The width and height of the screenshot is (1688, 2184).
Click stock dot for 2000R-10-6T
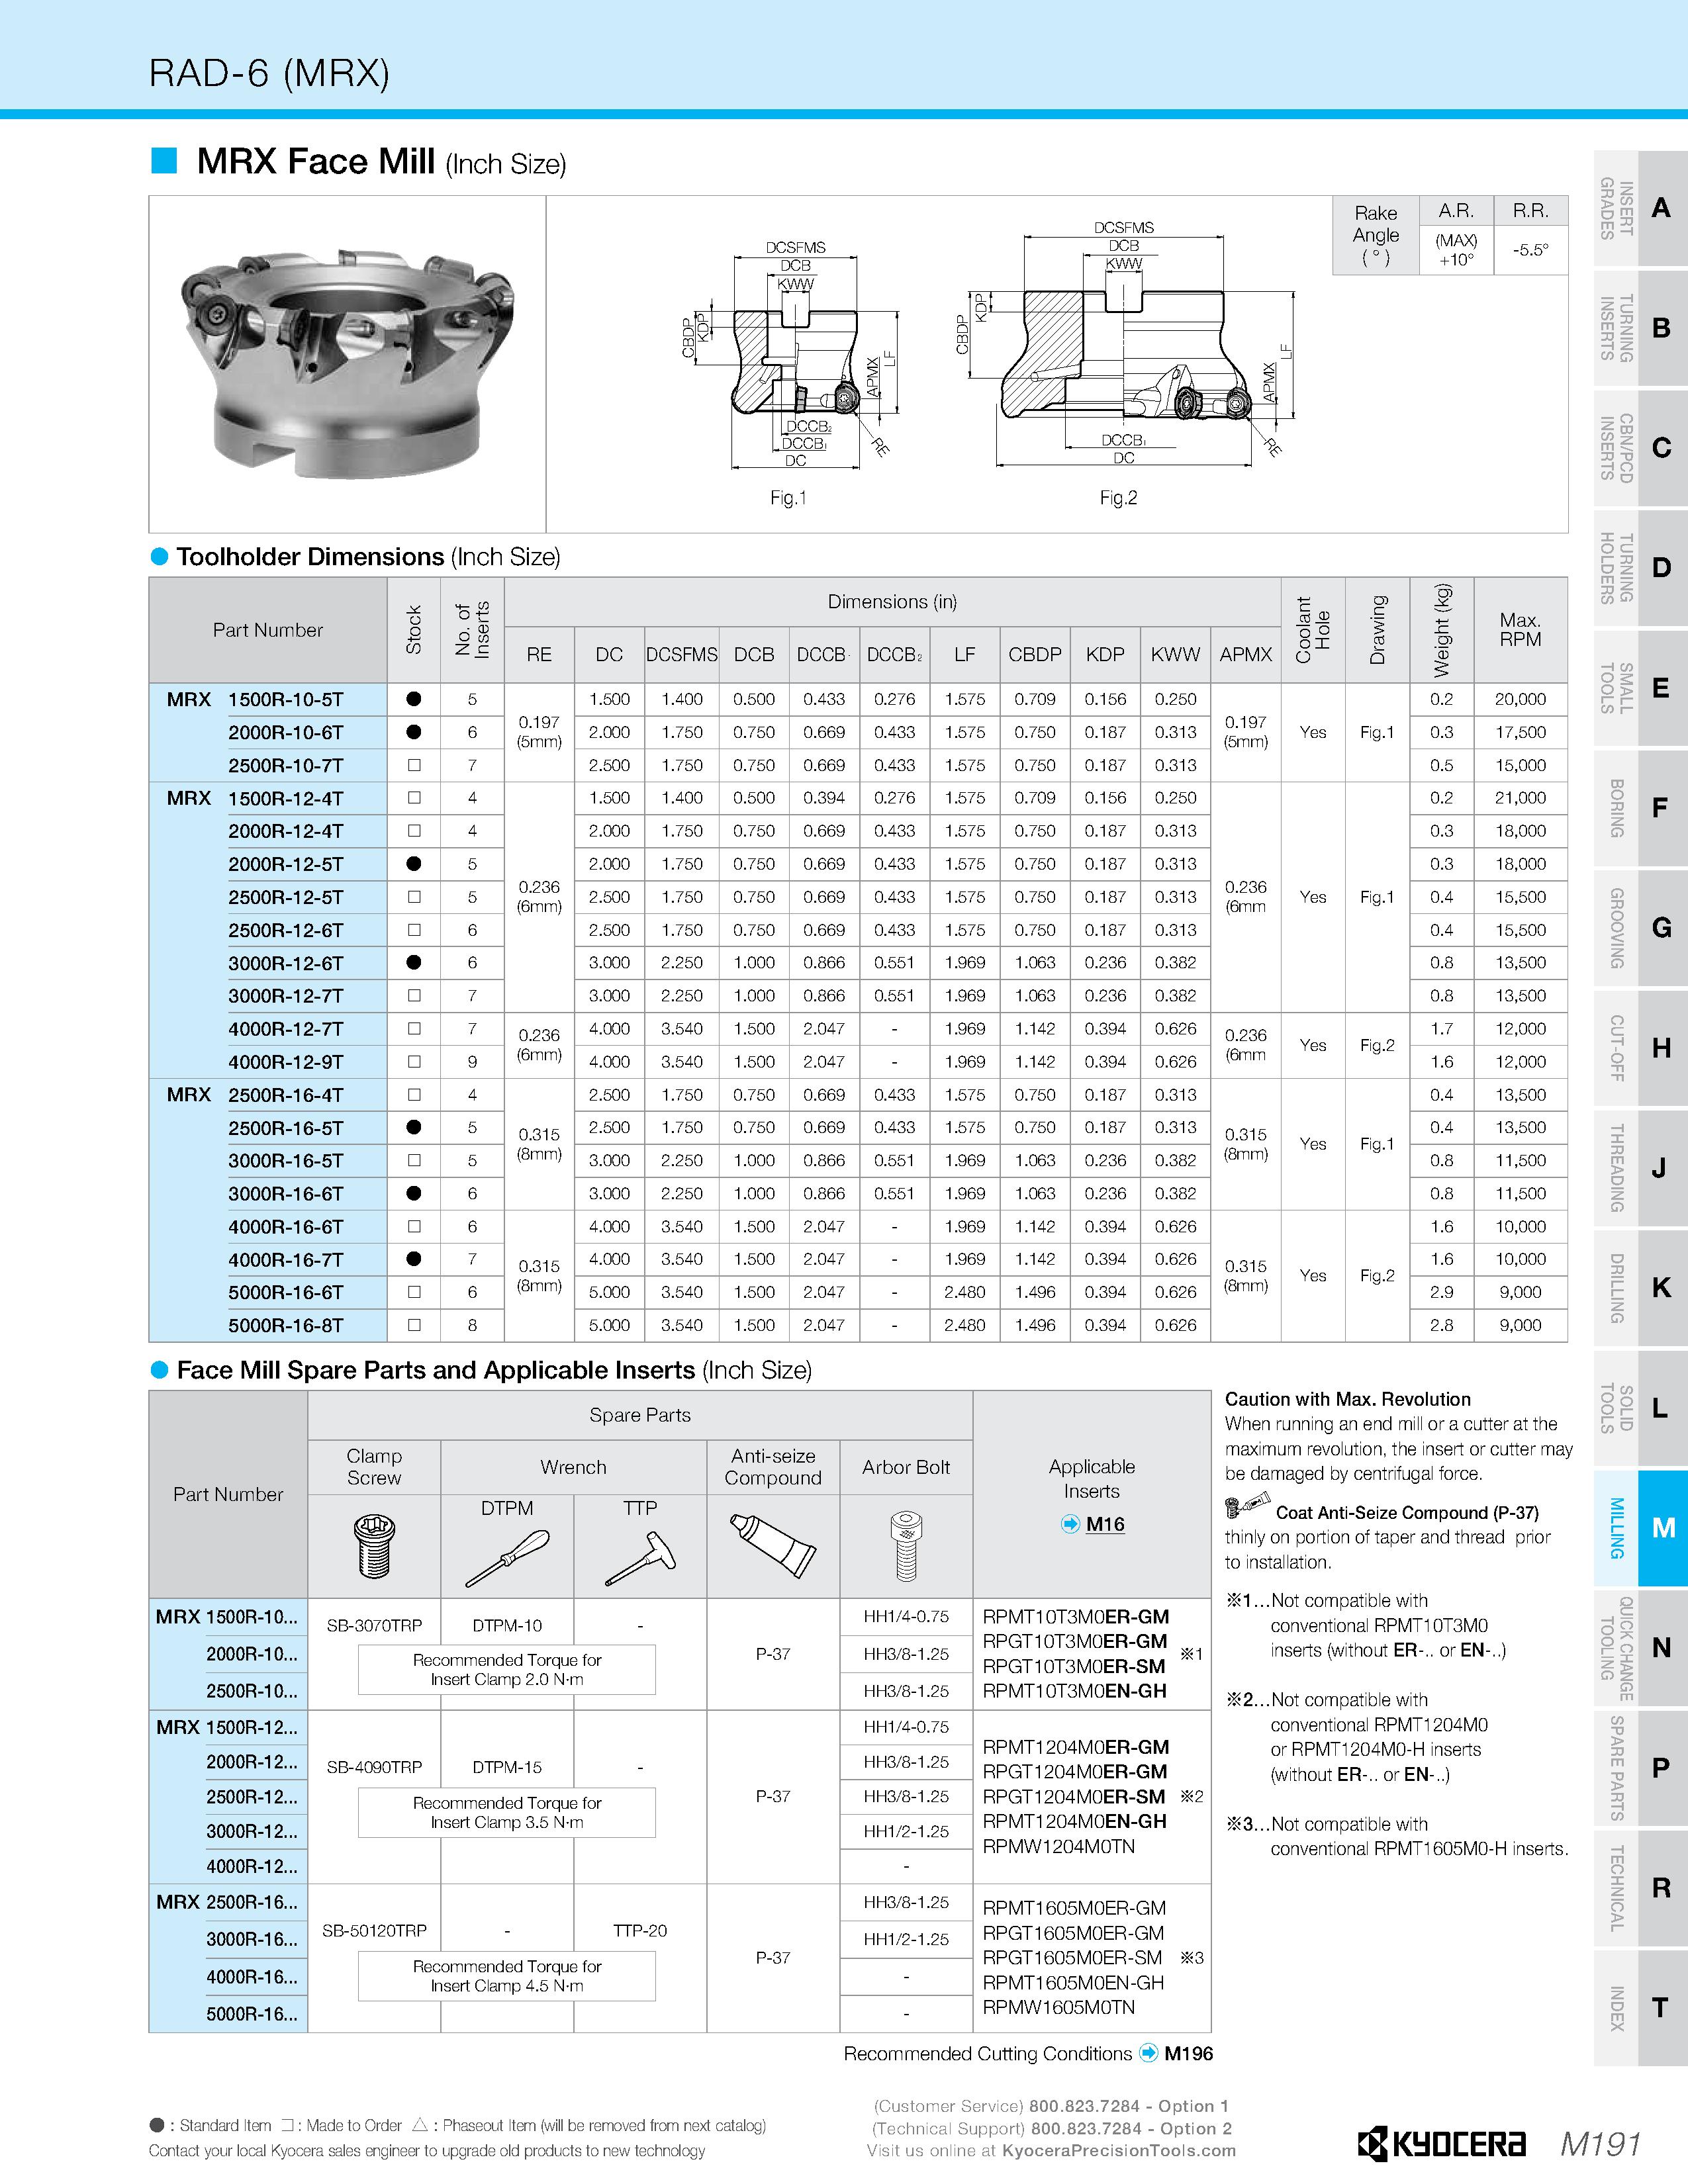[414, 732]
